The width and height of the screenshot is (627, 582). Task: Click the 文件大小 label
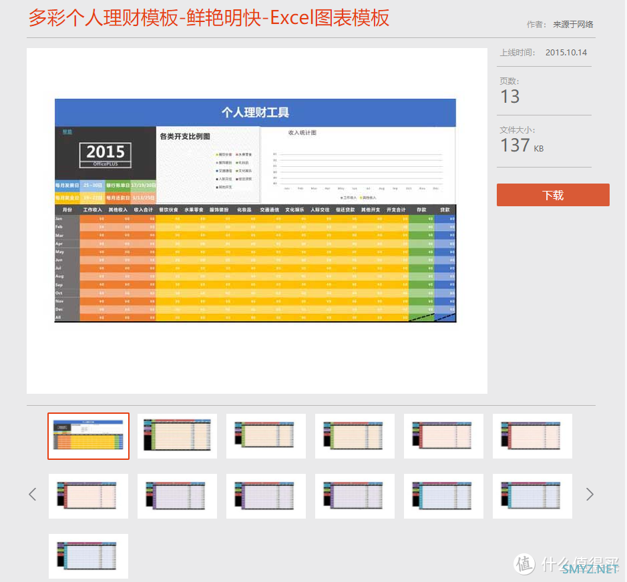[517, 130]
